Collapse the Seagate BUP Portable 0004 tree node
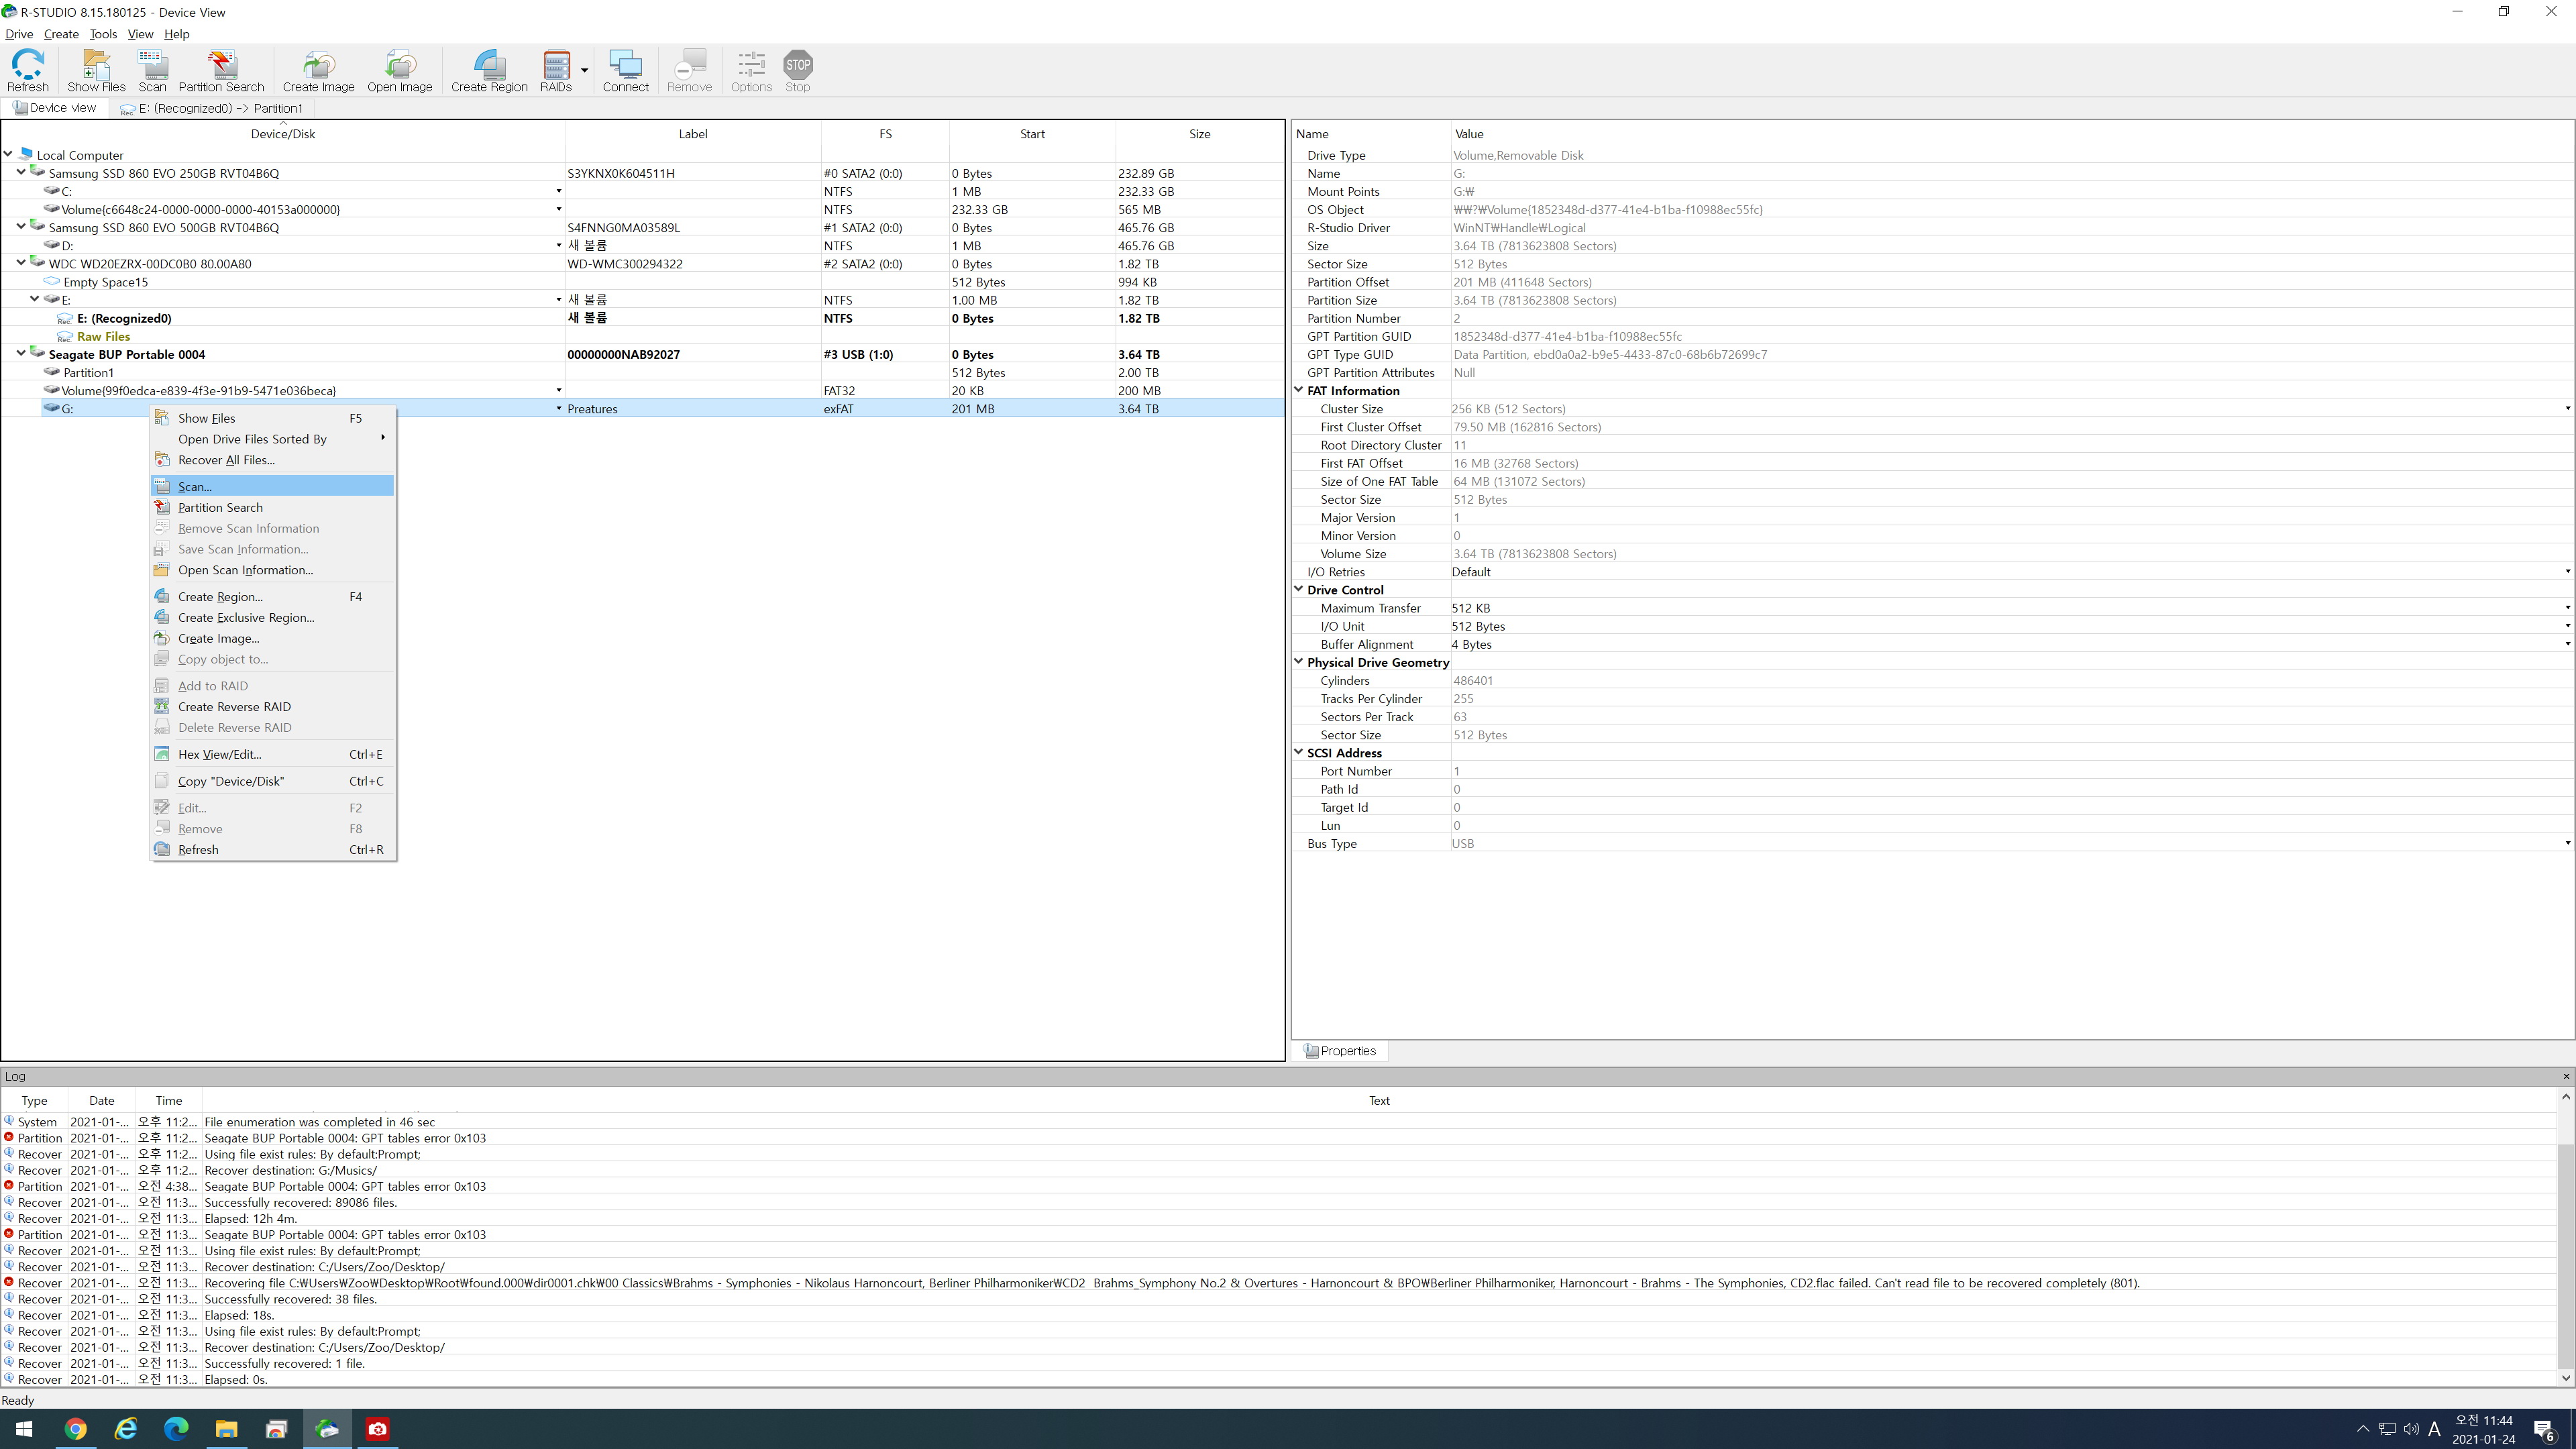 [21, 354]
